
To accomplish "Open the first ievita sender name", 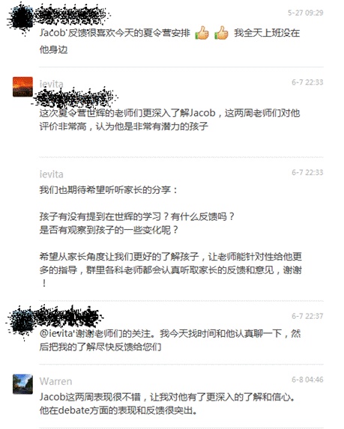I will pyautogui.click(x=51, y=84).
